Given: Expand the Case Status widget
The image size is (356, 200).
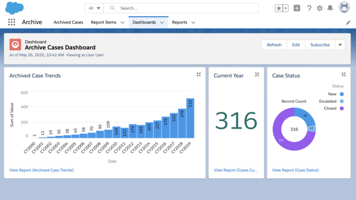Looking at the screenshot, I should pyautogui.click(x=344, y=75).
